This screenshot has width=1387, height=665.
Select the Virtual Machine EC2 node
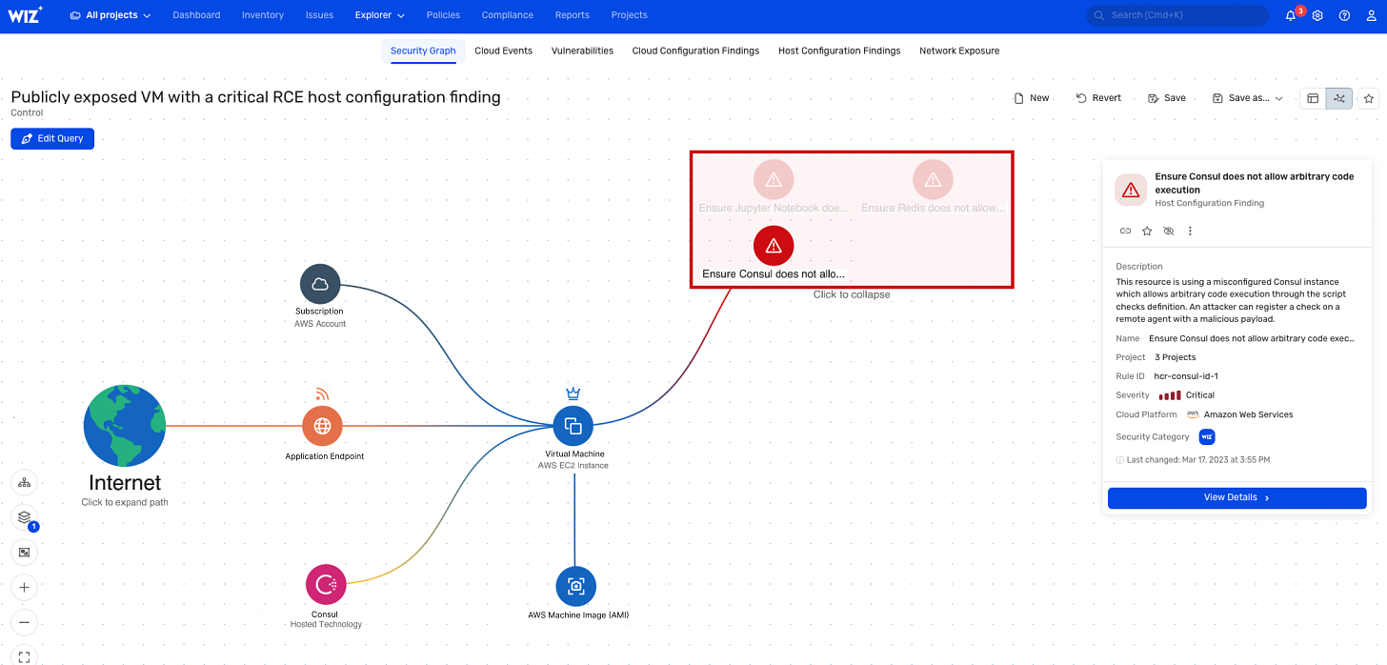(573, 426)
